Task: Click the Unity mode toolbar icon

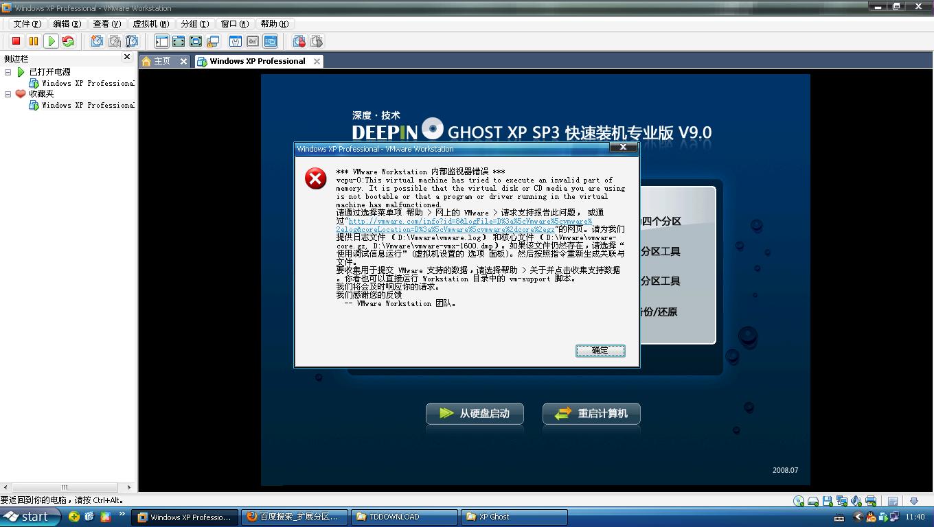Action: coord(213,41)
